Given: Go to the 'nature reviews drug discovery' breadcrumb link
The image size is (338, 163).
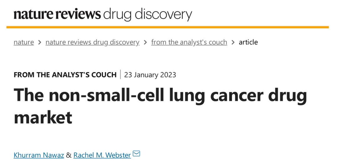Looking at the screenshot, I should pos(92,42).
